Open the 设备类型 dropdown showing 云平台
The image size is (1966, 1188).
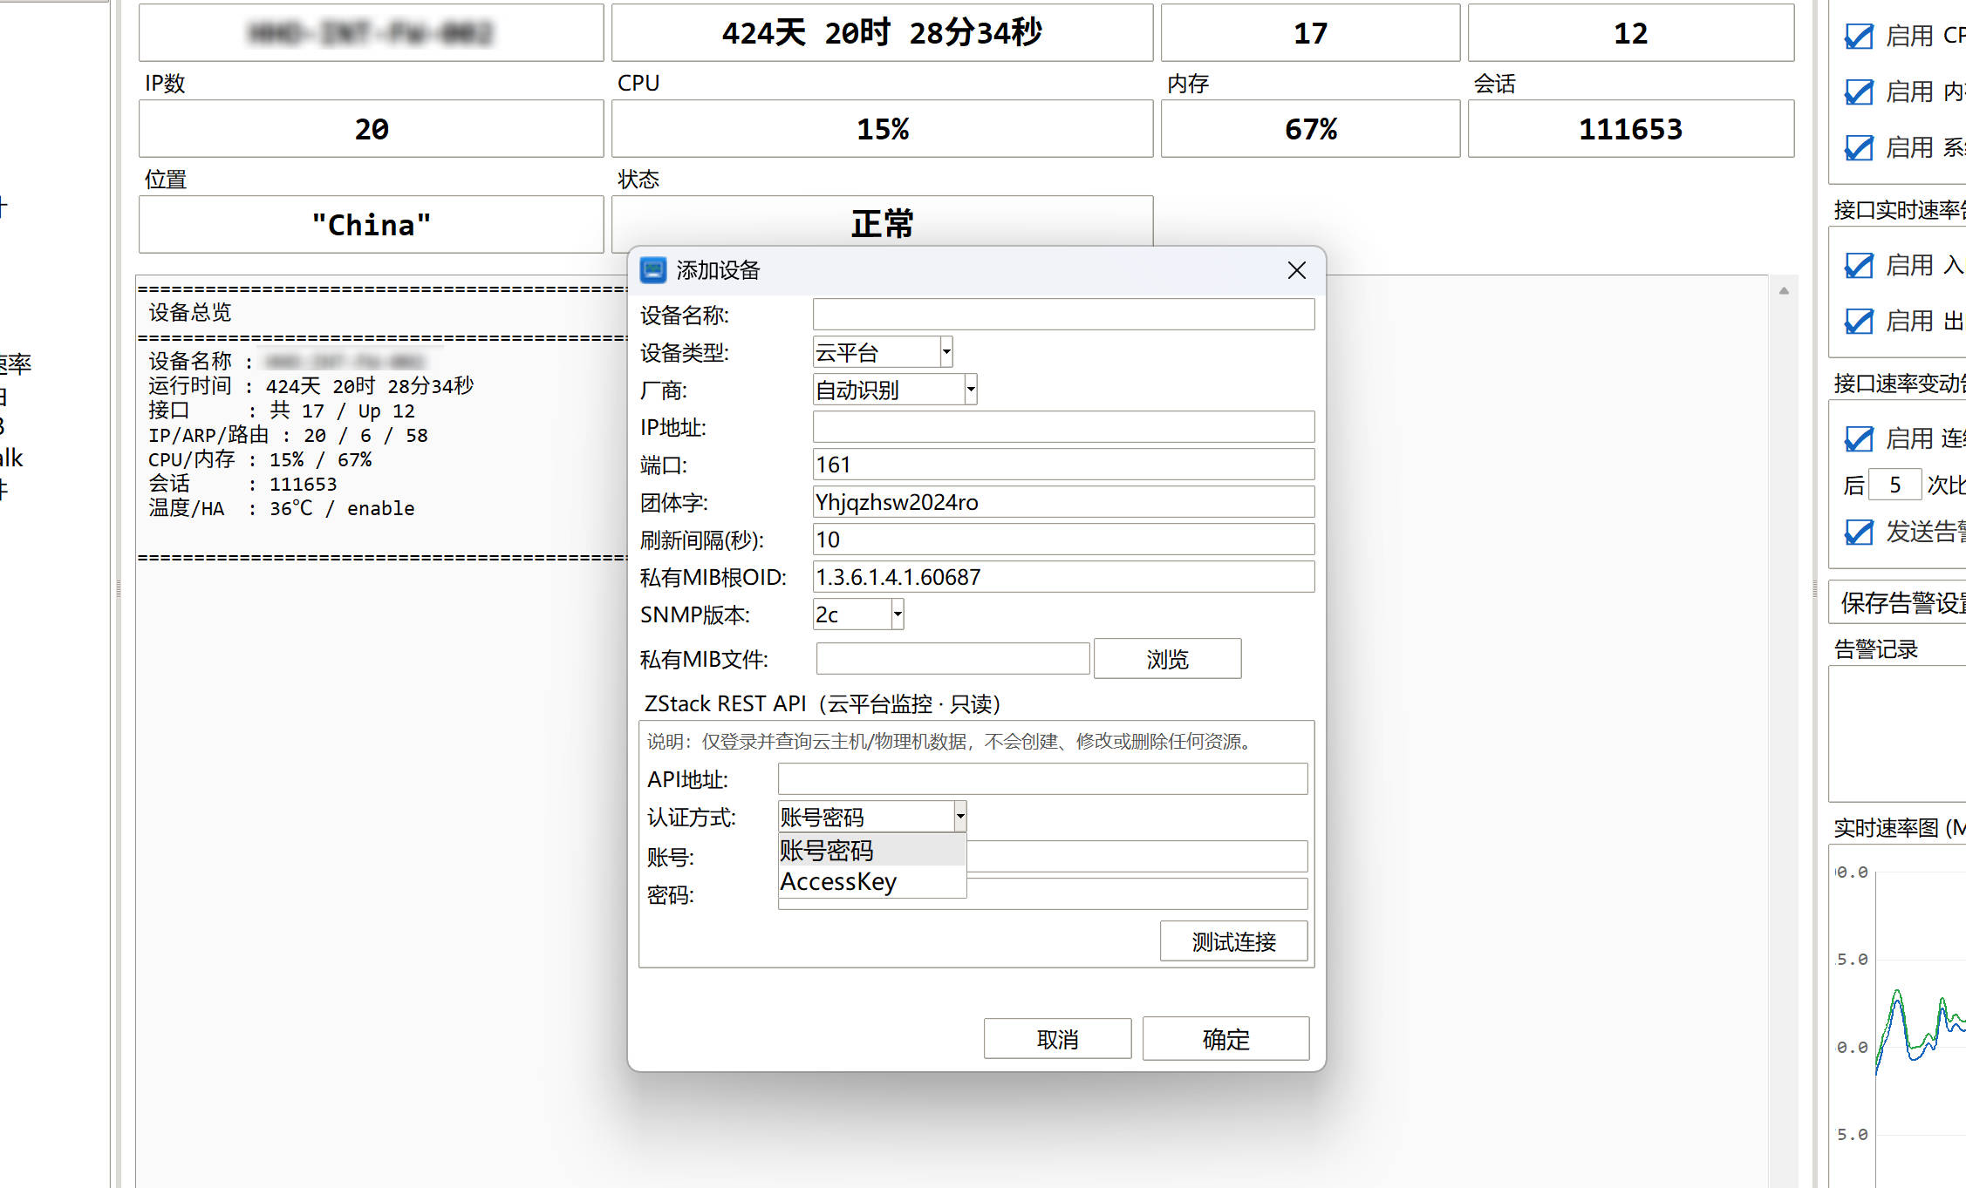(883, 352)
